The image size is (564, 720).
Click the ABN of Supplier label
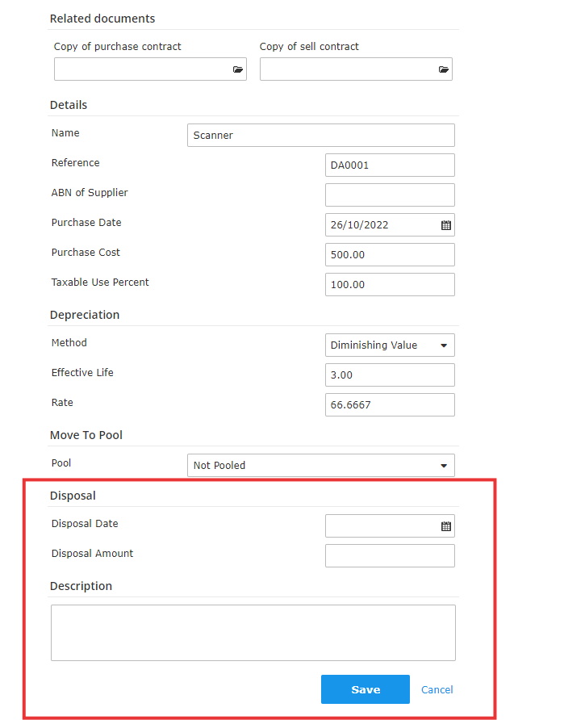pos(90,193)
